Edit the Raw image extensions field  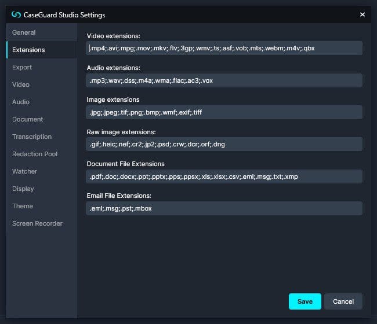224,144
